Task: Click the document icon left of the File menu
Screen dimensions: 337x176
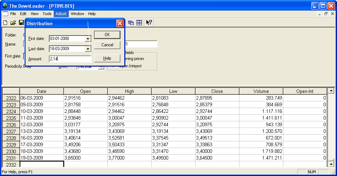Action: point(5,14)
